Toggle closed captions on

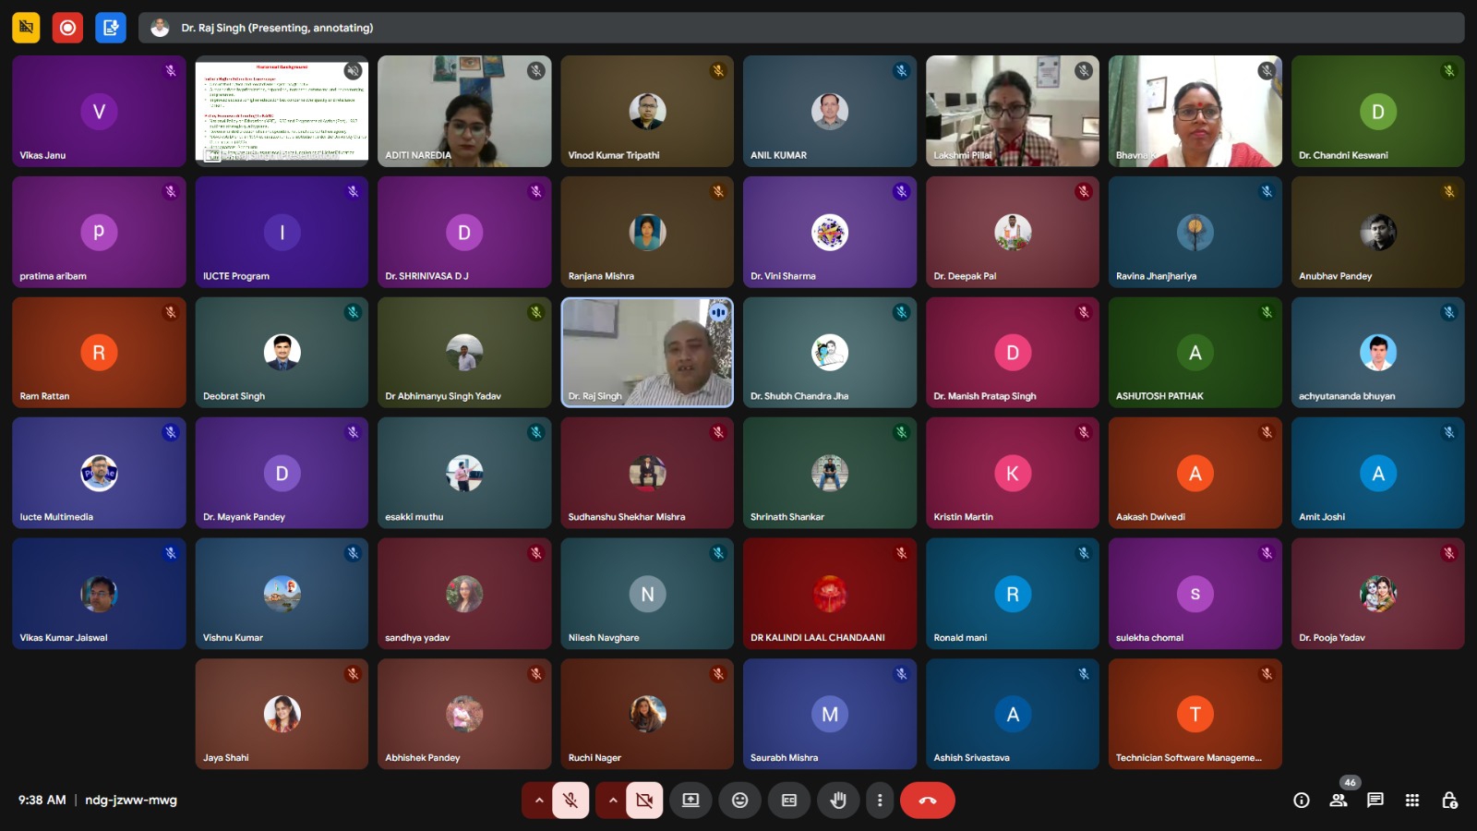[x=789, y=801]
